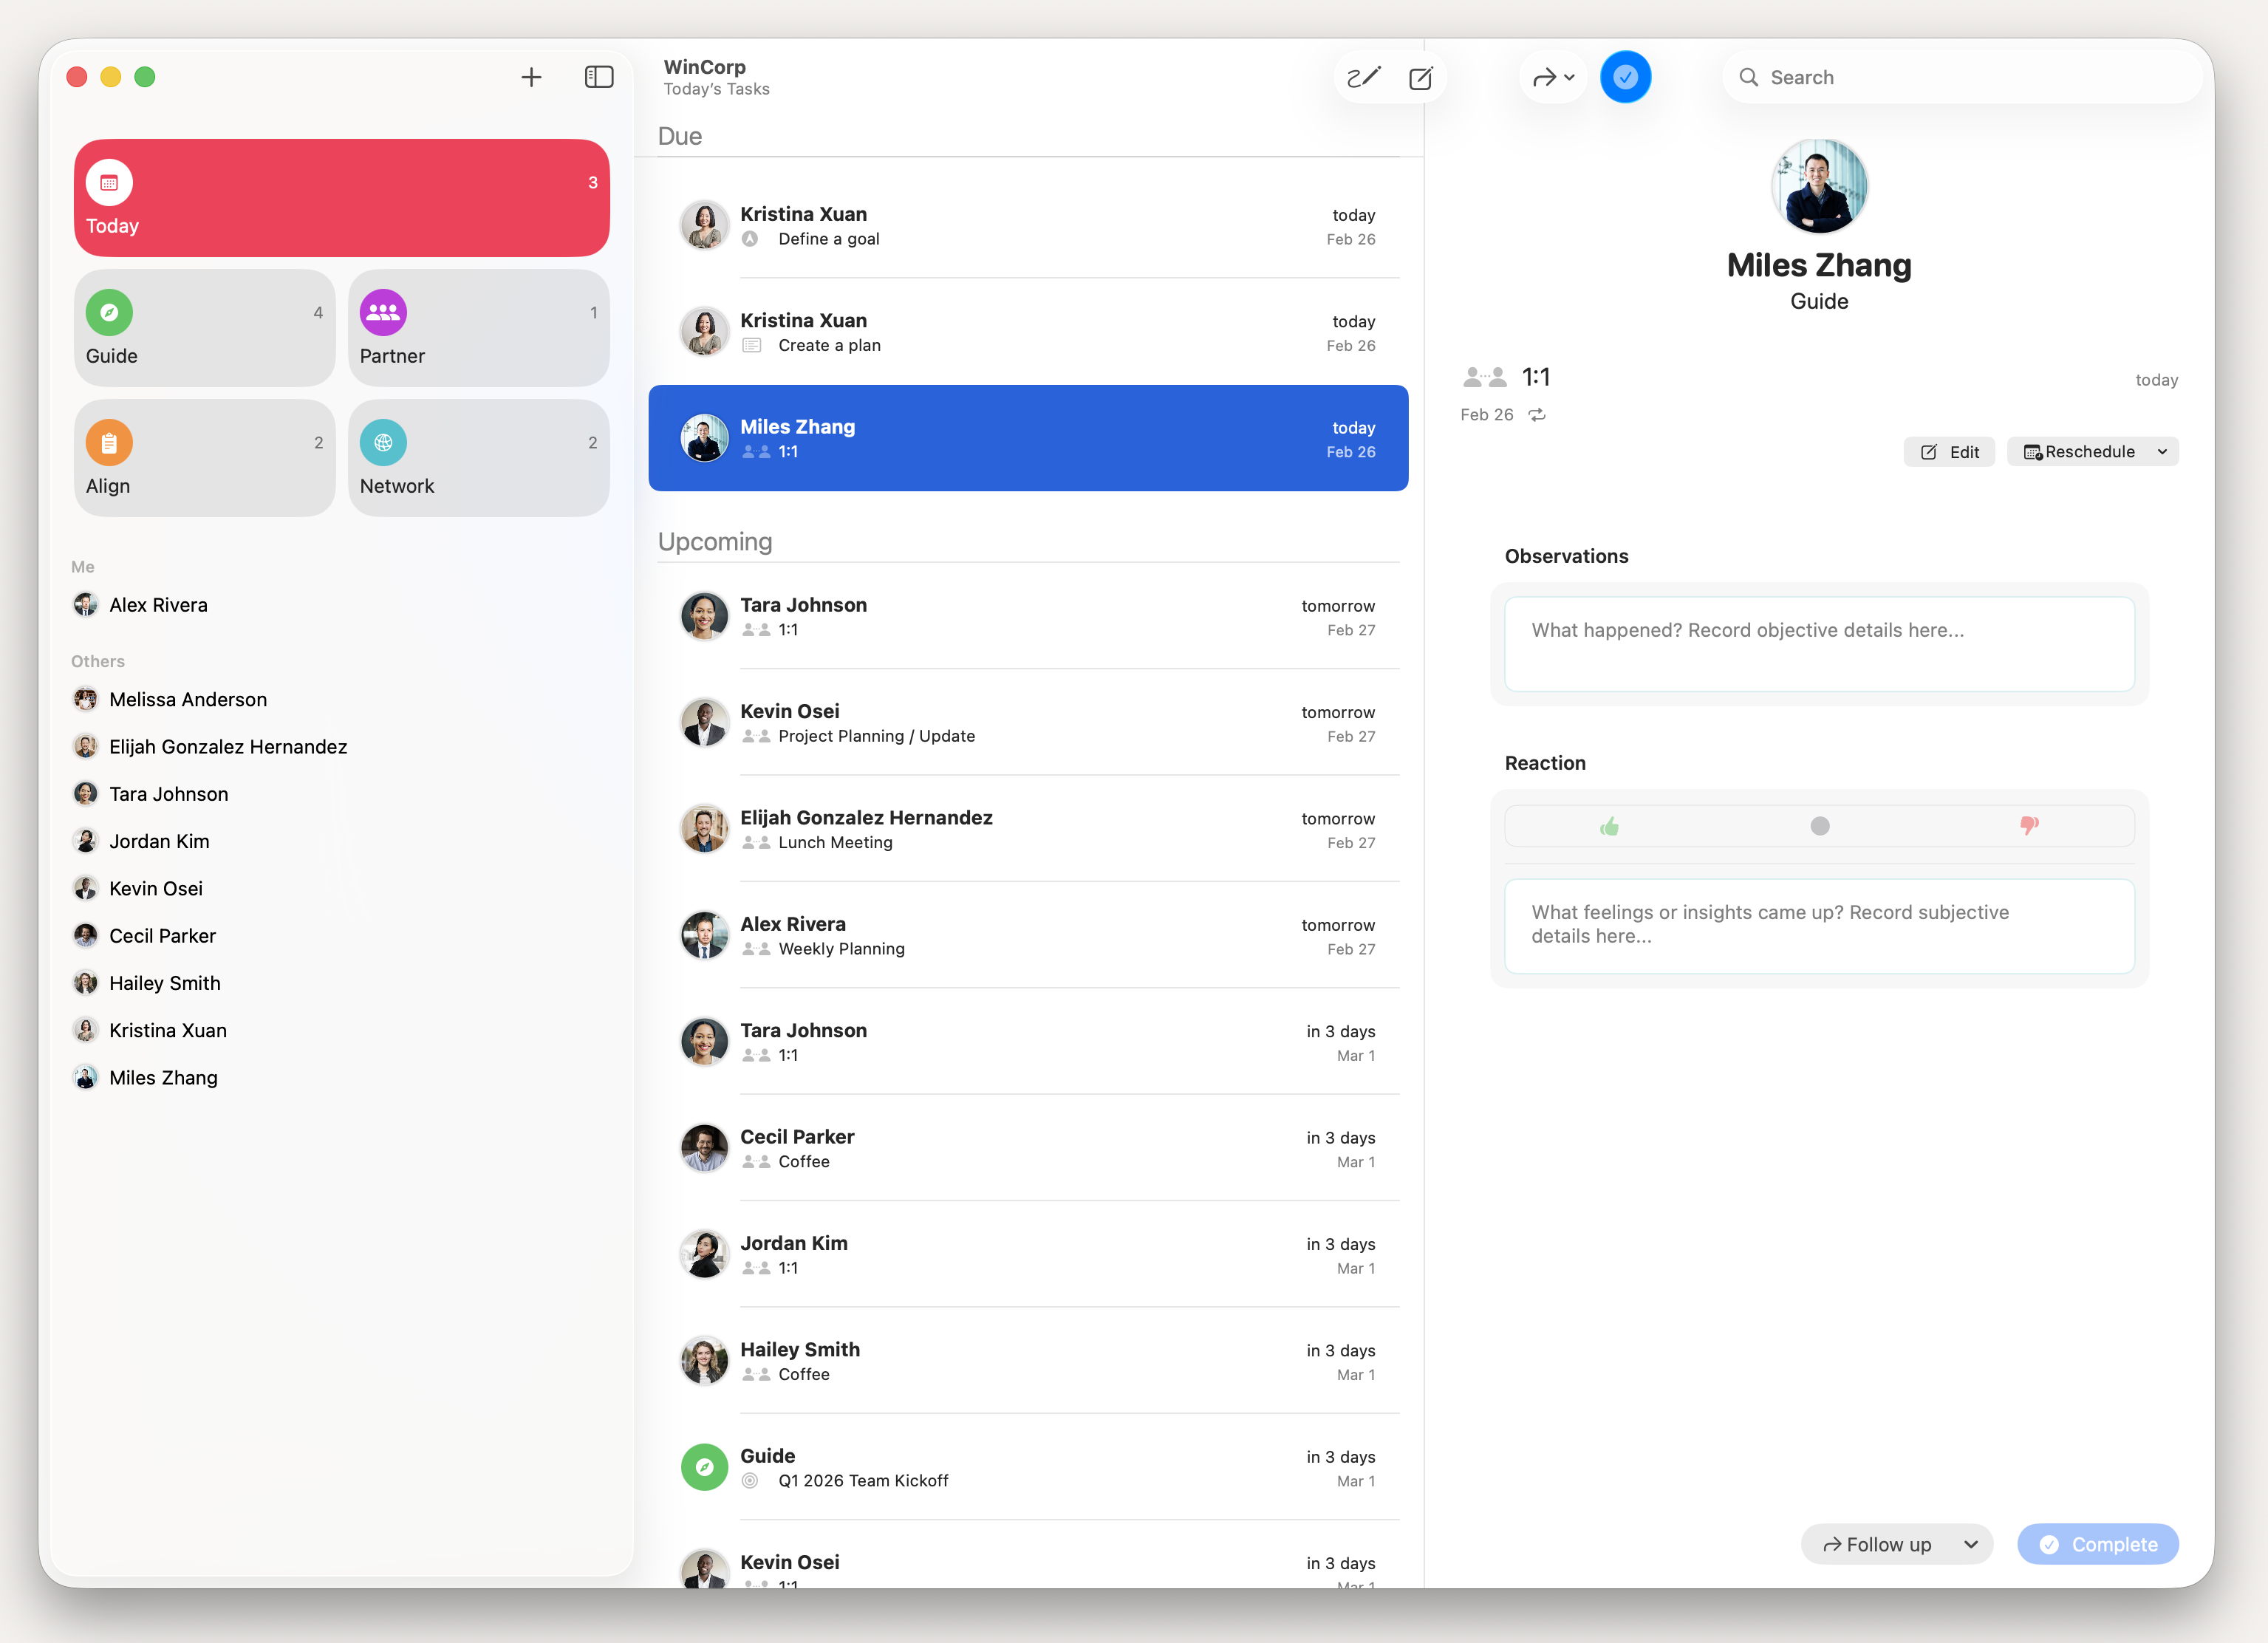This screenshot has height=1643, width=2268.
Task: Open the Align category tile
Action: pyautogui.click(x=204, y=458)
